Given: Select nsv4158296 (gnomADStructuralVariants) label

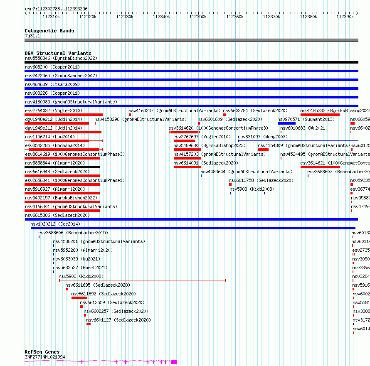Looking at the screenshot, I should click(x=141, y=119).
